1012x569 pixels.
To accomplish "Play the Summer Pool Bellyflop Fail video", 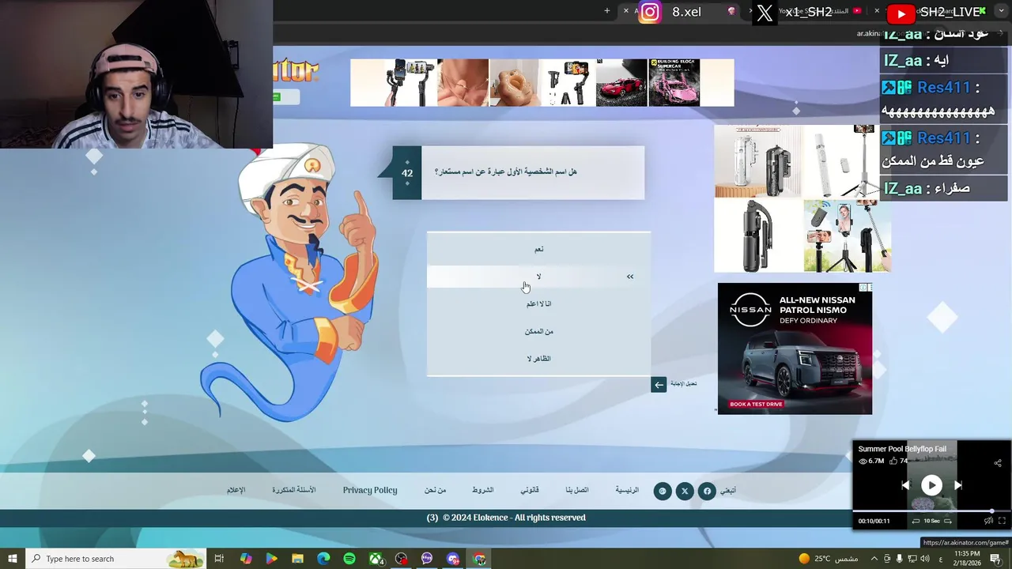I will click(931, 485).
